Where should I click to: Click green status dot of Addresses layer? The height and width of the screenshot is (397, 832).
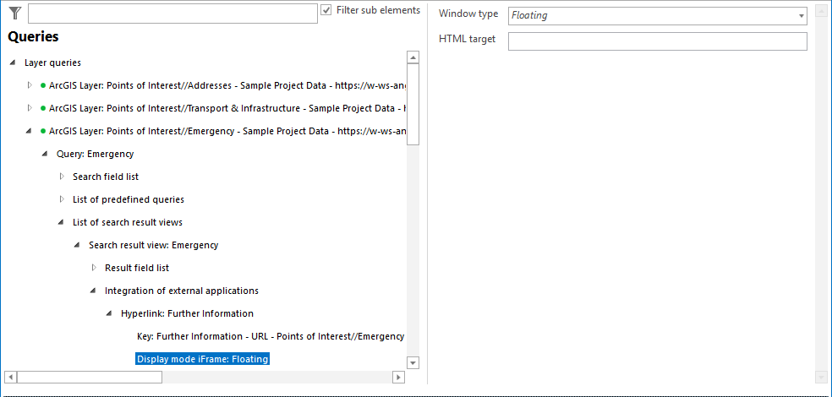coord(43,85)
